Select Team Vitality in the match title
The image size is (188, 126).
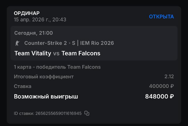coord(33,53)
